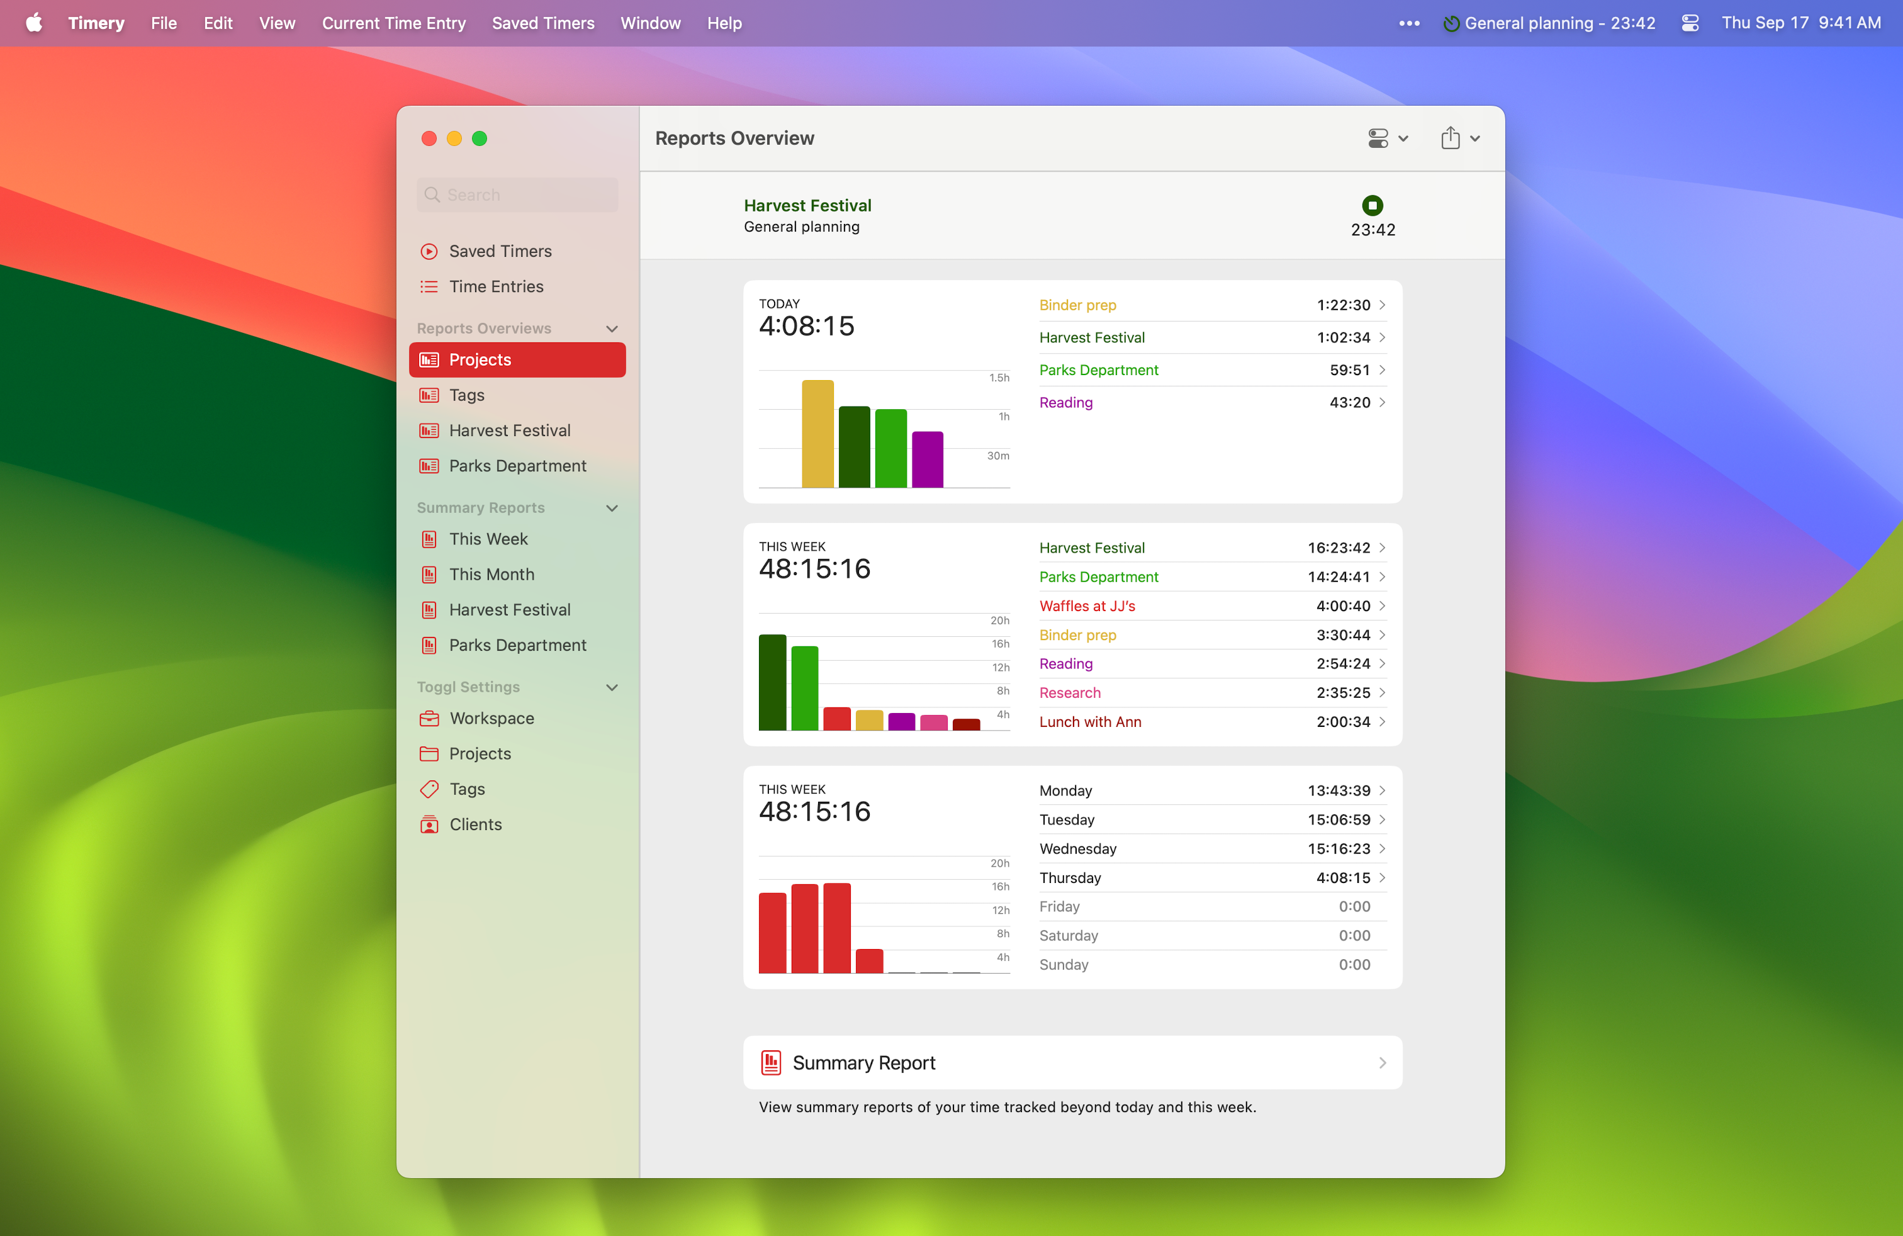Open Tags overview under Reports Overviews
The height and width of the screenshot is (1236, 1903).
517,395
